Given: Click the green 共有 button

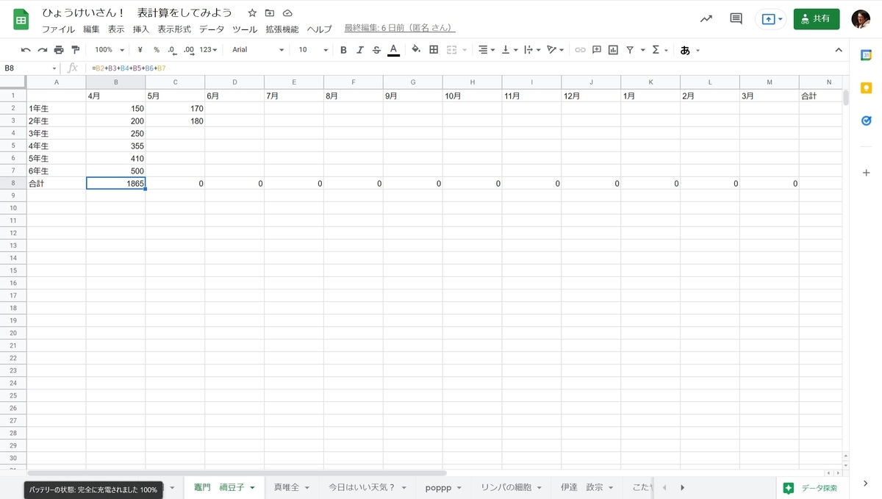Looking at the screenshot, I should pos(816,18).
